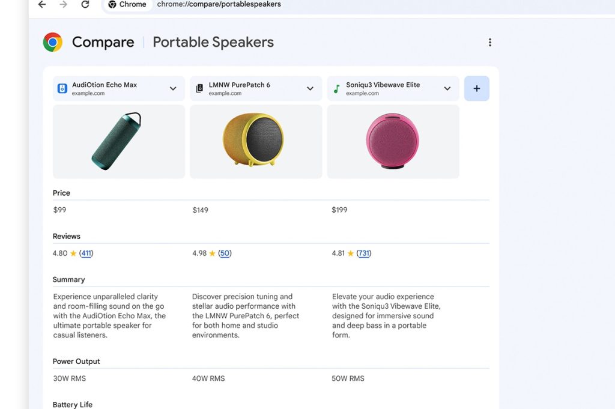Click the browser forward arrow

pos(64,4)
